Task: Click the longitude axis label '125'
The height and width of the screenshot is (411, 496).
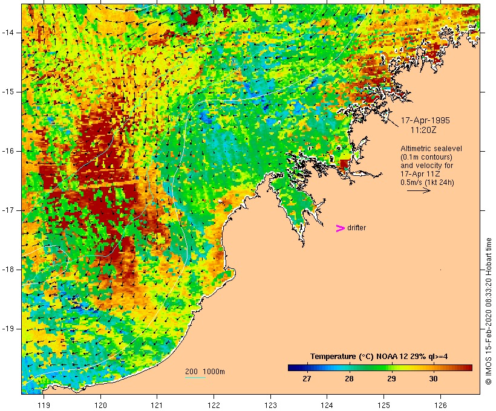Action: click(x=383, y=405)
